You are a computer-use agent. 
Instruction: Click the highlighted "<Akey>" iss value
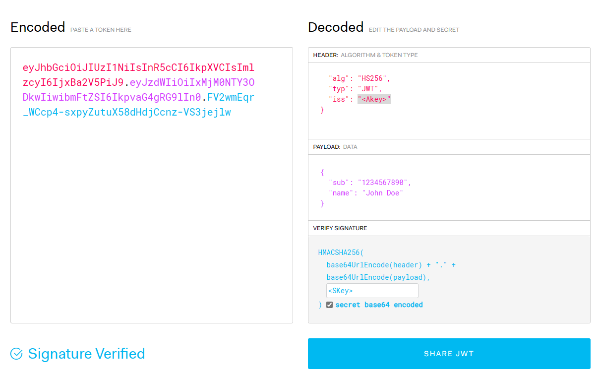(x=374, y=100)
